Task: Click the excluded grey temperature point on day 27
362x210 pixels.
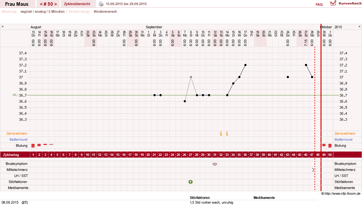Action: (191, 77)
